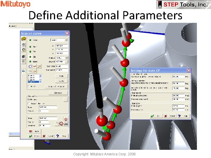Click the gray probe icon right of the red circle
The image size is (211, 158).
[x=66, y=123]
